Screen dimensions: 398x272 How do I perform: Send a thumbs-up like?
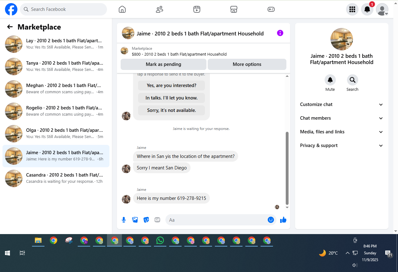pyautogui.click(x=283, y=220)
